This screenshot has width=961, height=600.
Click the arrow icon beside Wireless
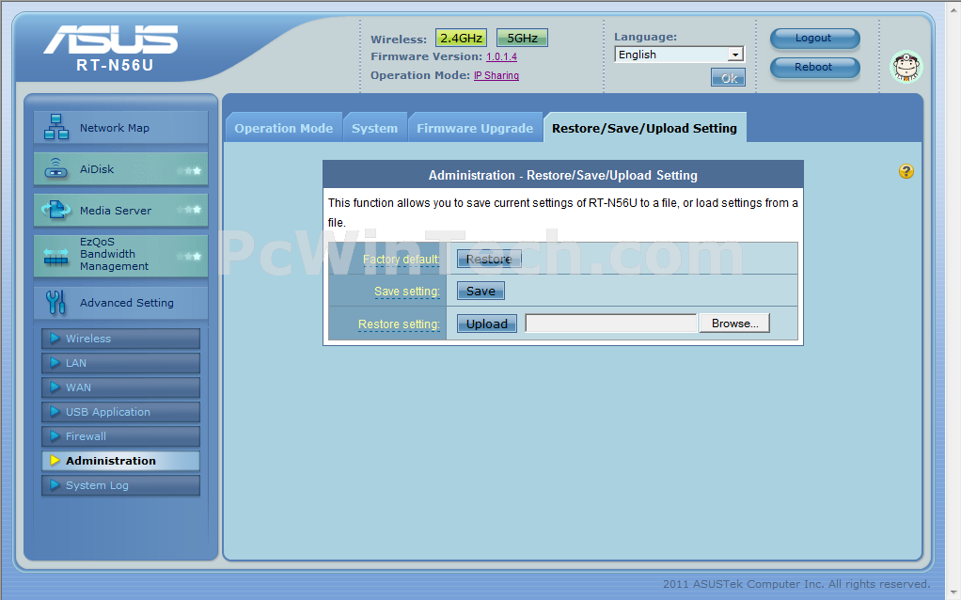click(55, 339)
